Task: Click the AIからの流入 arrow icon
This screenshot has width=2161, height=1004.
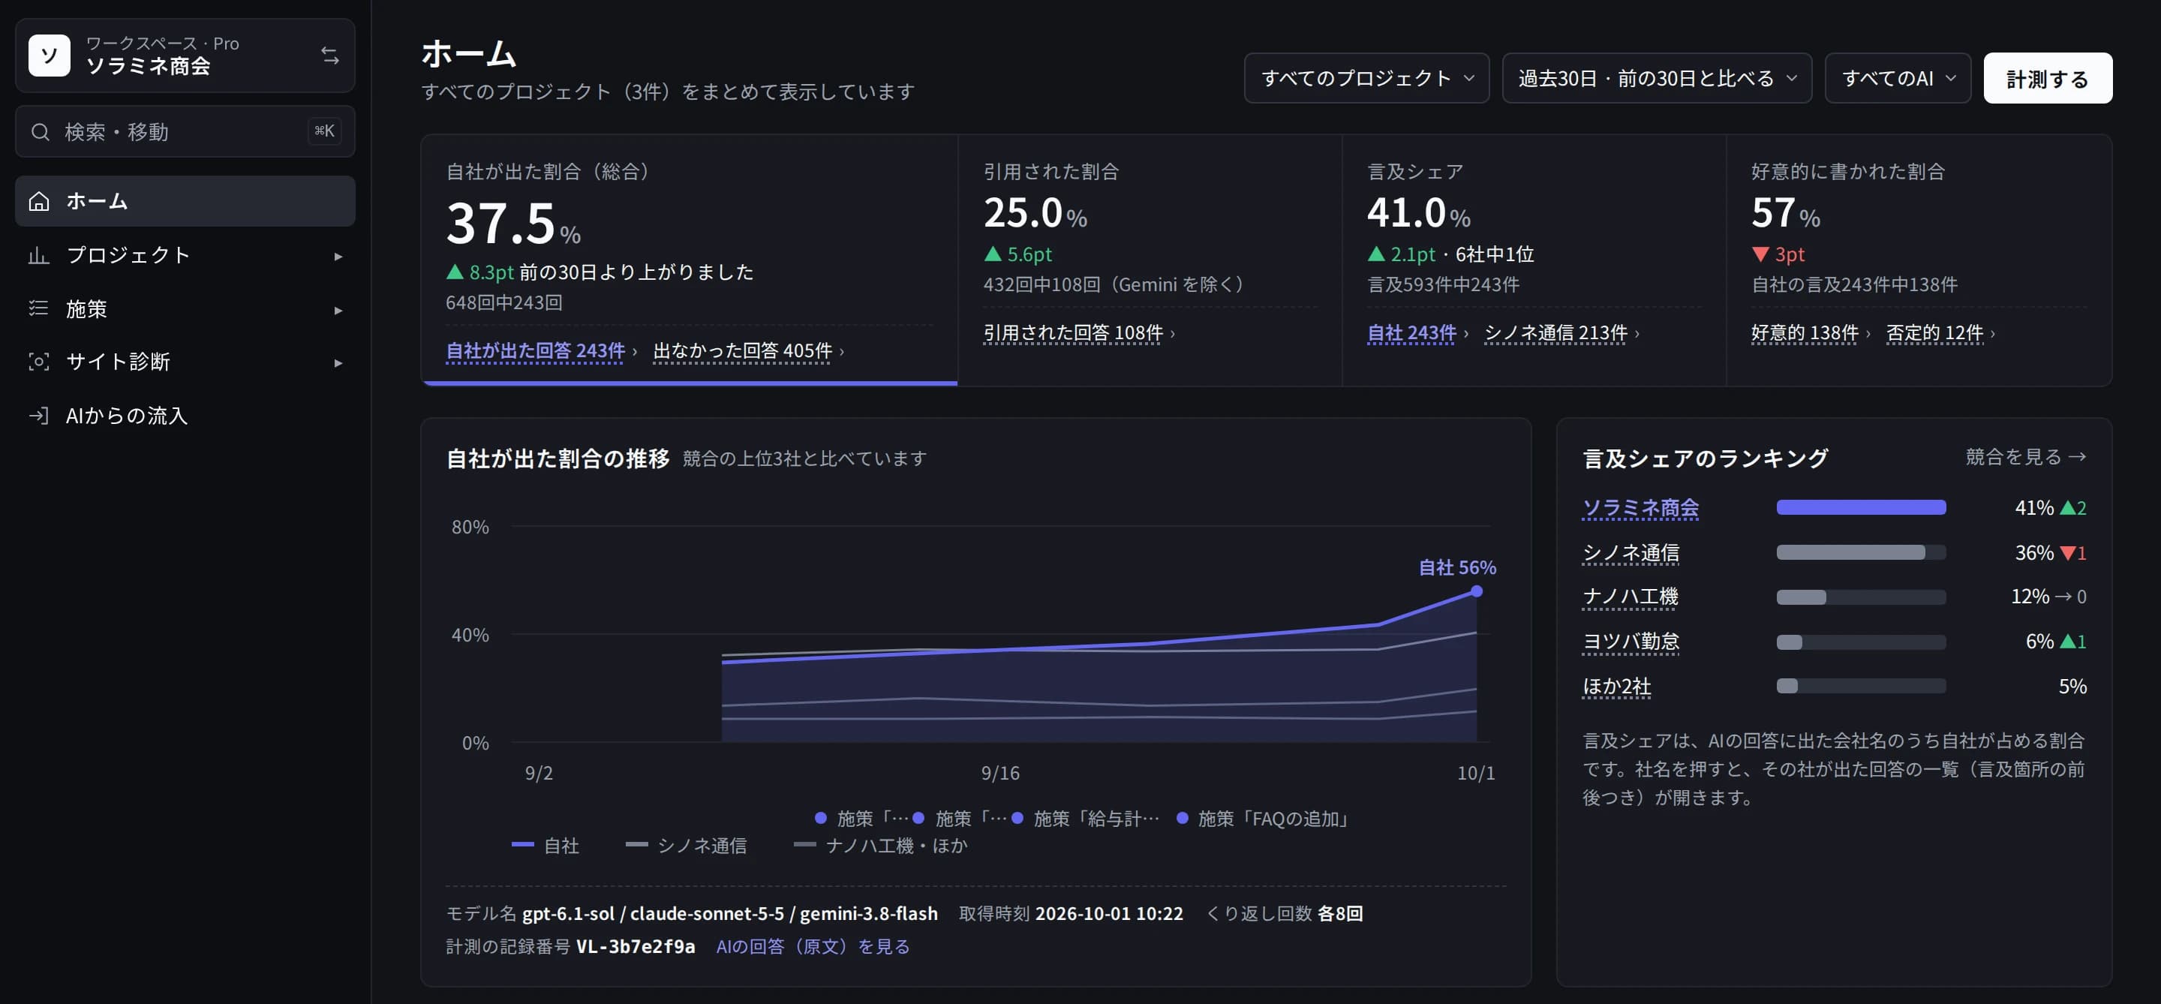Action: (38, 415)
